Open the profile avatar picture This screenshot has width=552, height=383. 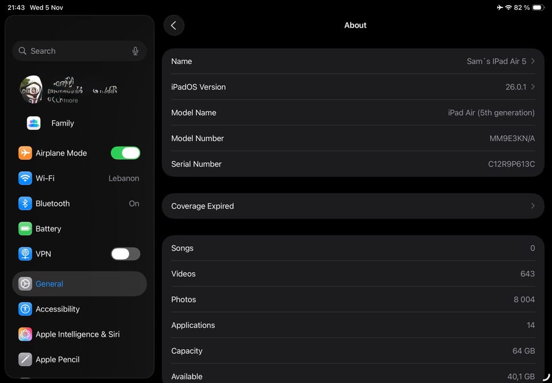click(31, 90)
